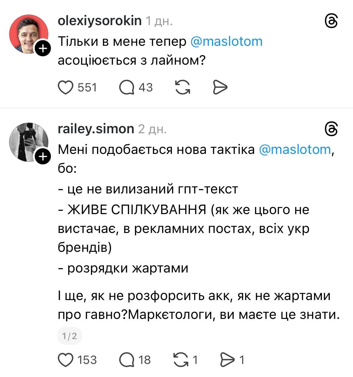Open the railey.simon username link
The height and width of the screenshot is (377, 353).
96,128
